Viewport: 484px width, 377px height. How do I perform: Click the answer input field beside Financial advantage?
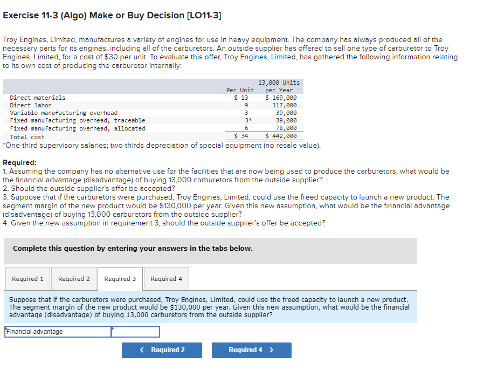[135, 331]
